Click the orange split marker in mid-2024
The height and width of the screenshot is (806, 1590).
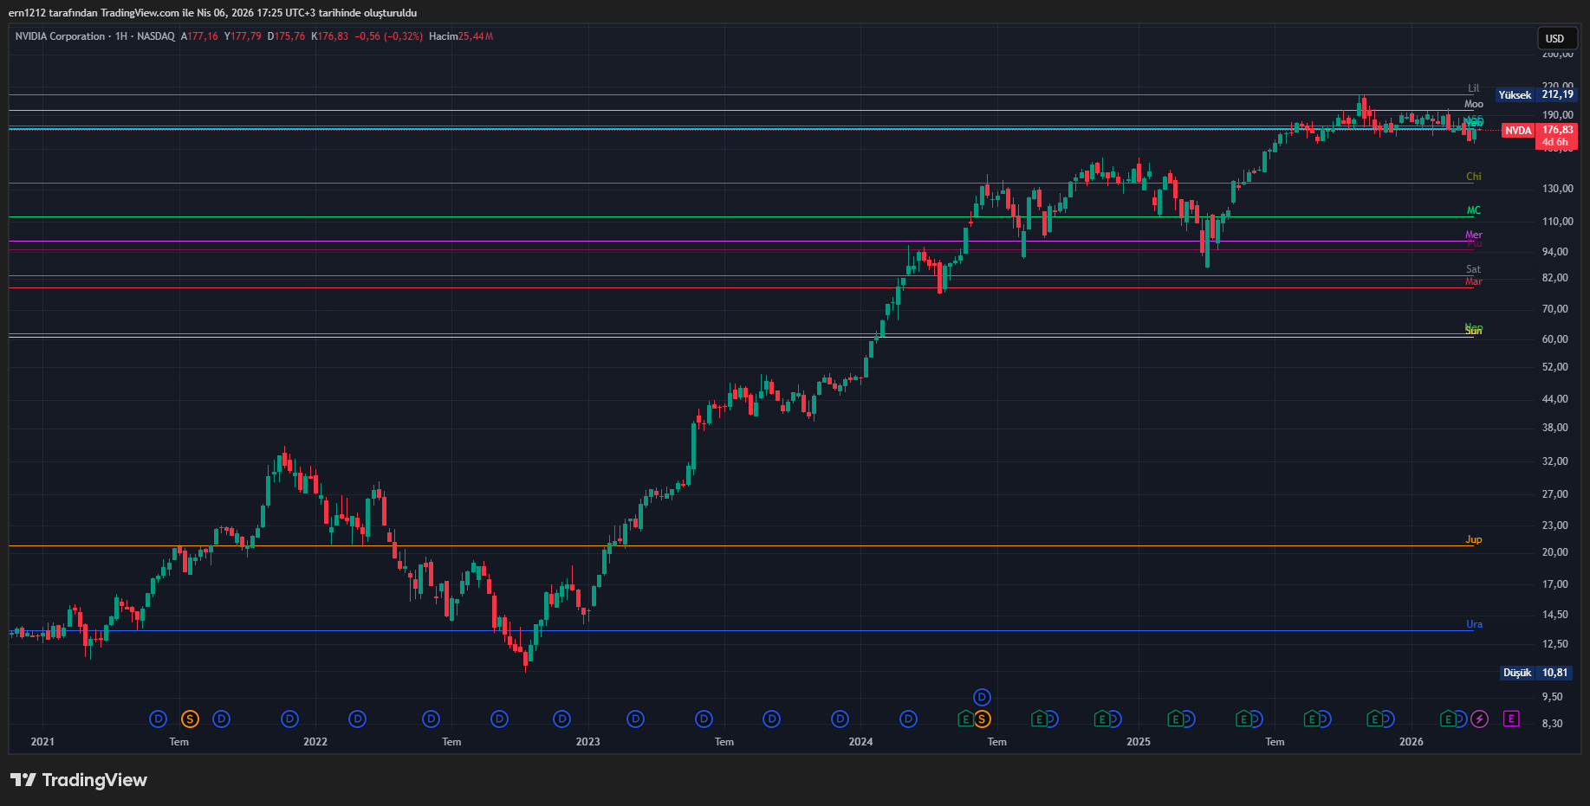coord(982,719)
